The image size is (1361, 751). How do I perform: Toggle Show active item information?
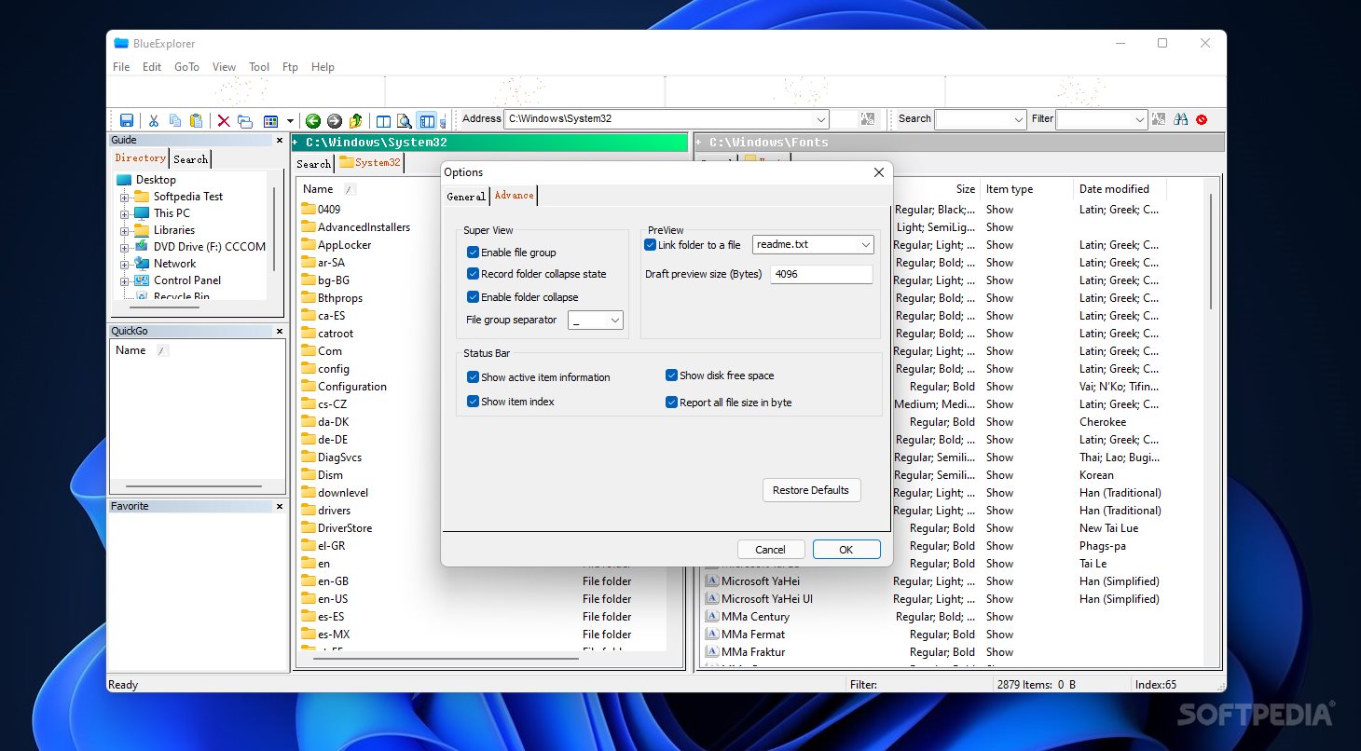pos(473,377)
